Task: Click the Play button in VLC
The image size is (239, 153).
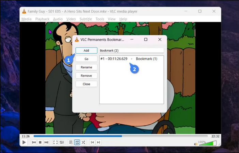Action: [24, 142]
